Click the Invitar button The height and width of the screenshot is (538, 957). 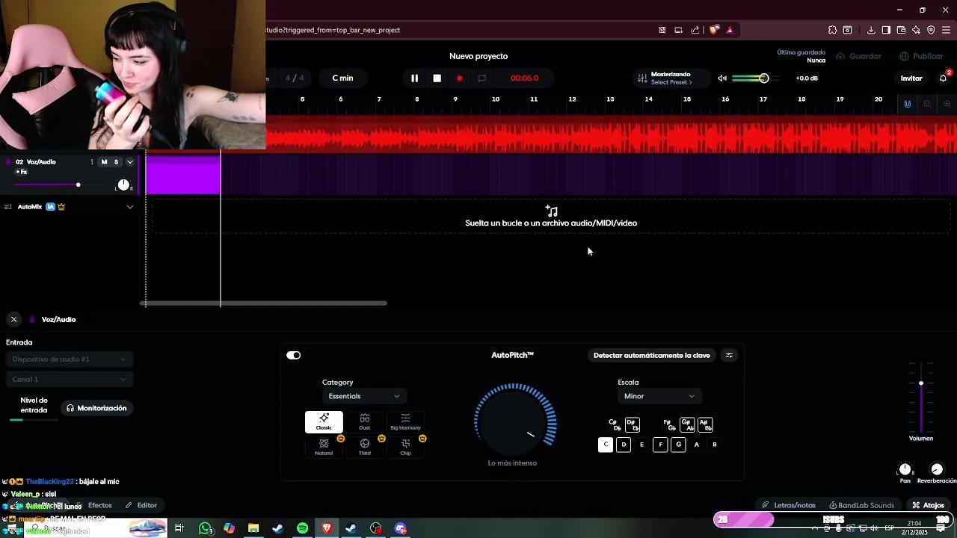click(x=911, y=78)
